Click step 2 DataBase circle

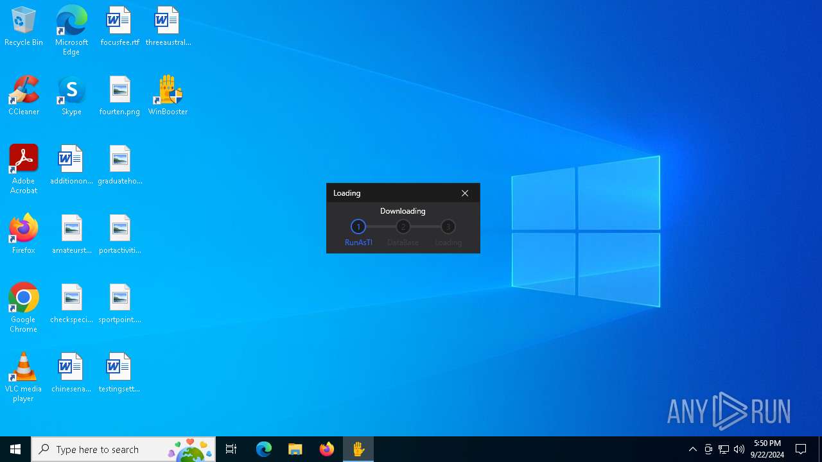tap(403, 227)
